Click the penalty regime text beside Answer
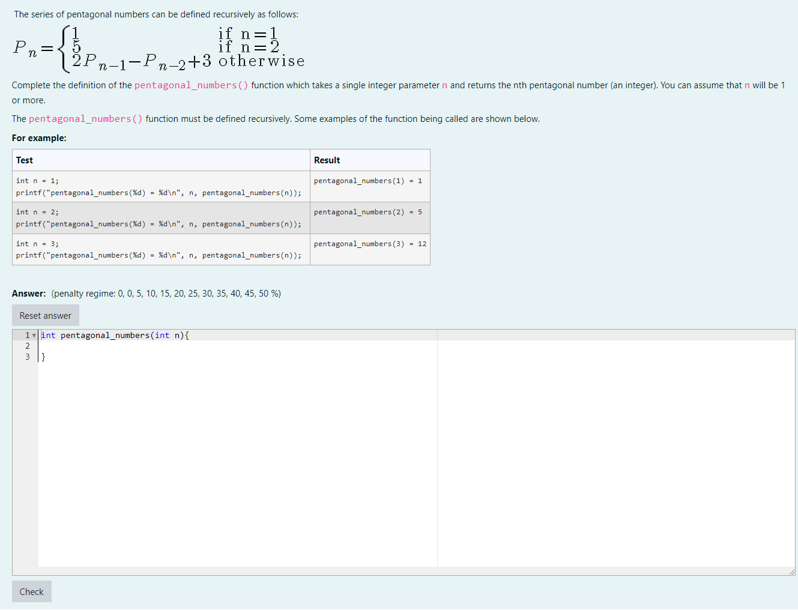 [x=166, y=294]
